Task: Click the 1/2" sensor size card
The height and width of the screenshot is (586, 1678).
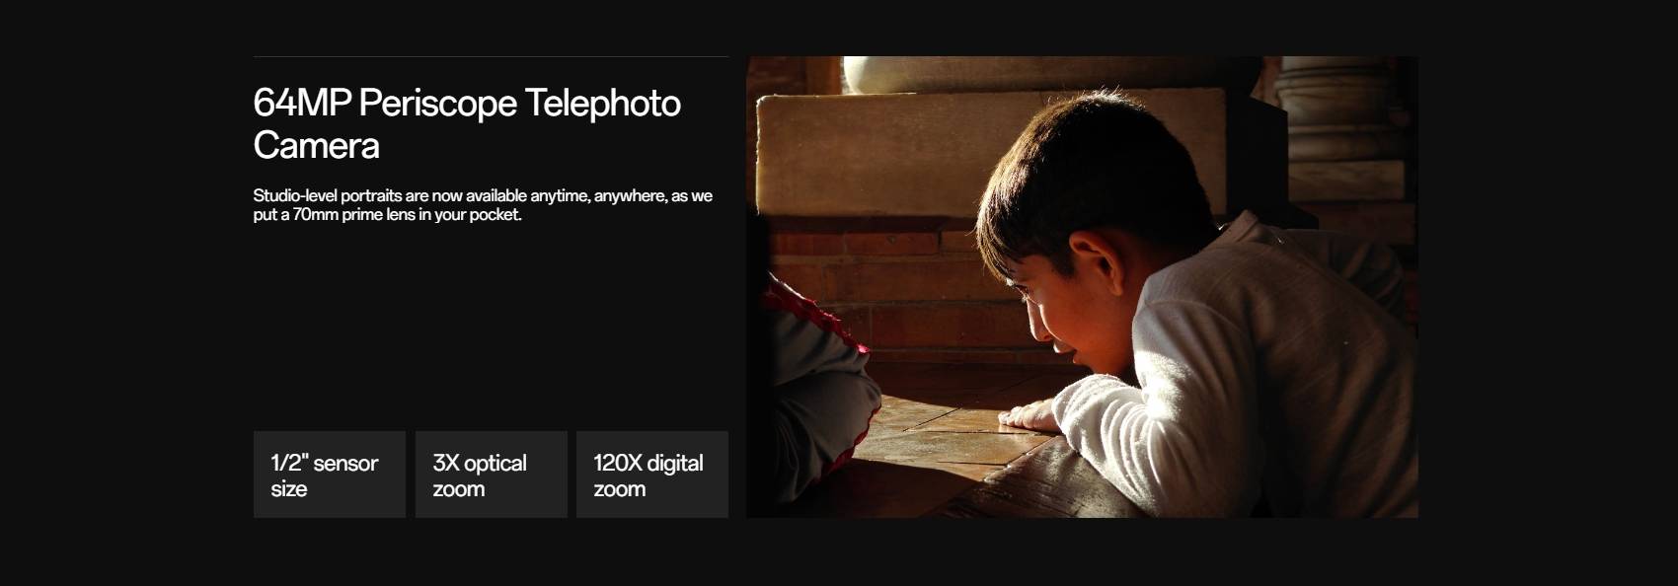Action: [x=329, y=475]
